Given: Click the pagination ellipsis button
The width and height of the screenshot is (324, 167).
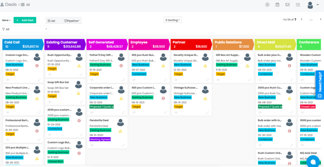Looking at the screenshot, I should coord(311,20).
